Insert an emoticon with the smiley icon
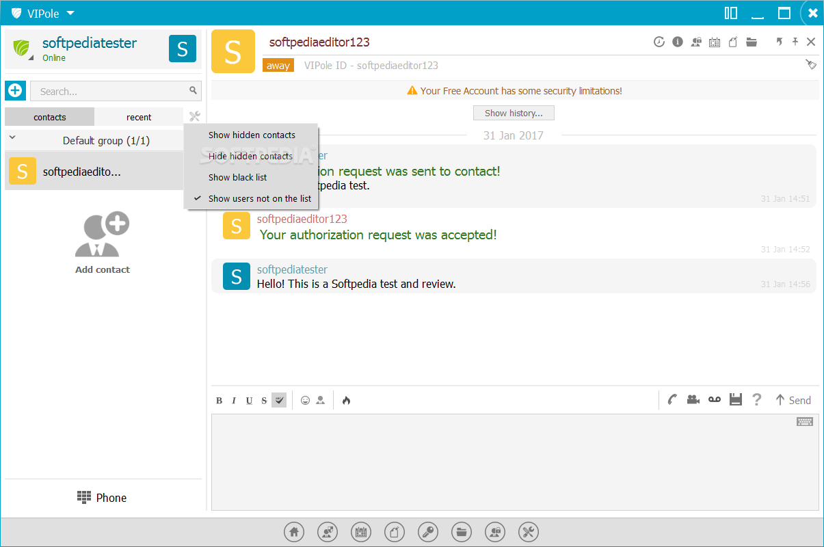This screenshot has height=547, width=824. 305,401
